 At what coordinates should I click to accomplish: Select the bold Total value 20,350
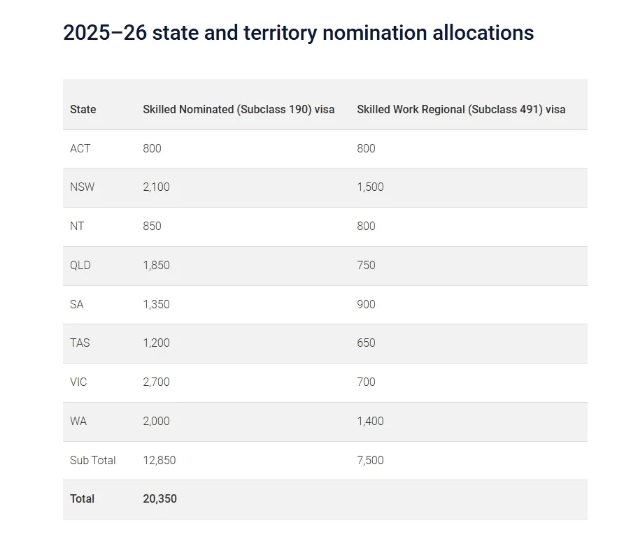coord(159,499)
